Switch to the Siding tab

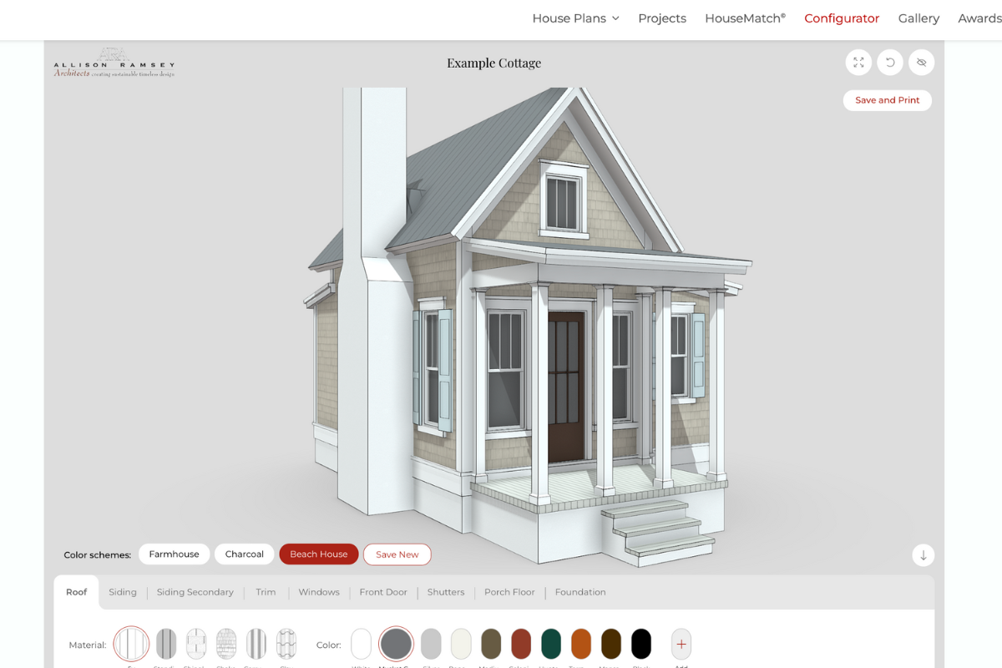[x=123, y=592]
